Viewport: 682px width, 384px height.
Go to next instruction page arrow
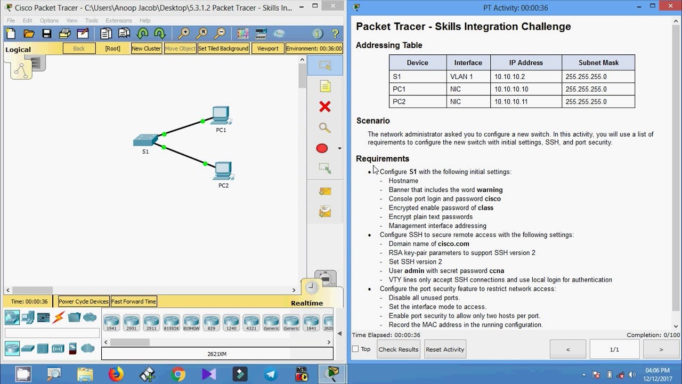tap(661, 349)
